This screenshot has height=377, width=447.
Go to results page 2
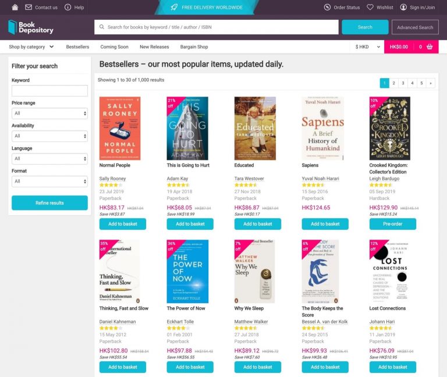pyautogui.click(x=393, y=83)
